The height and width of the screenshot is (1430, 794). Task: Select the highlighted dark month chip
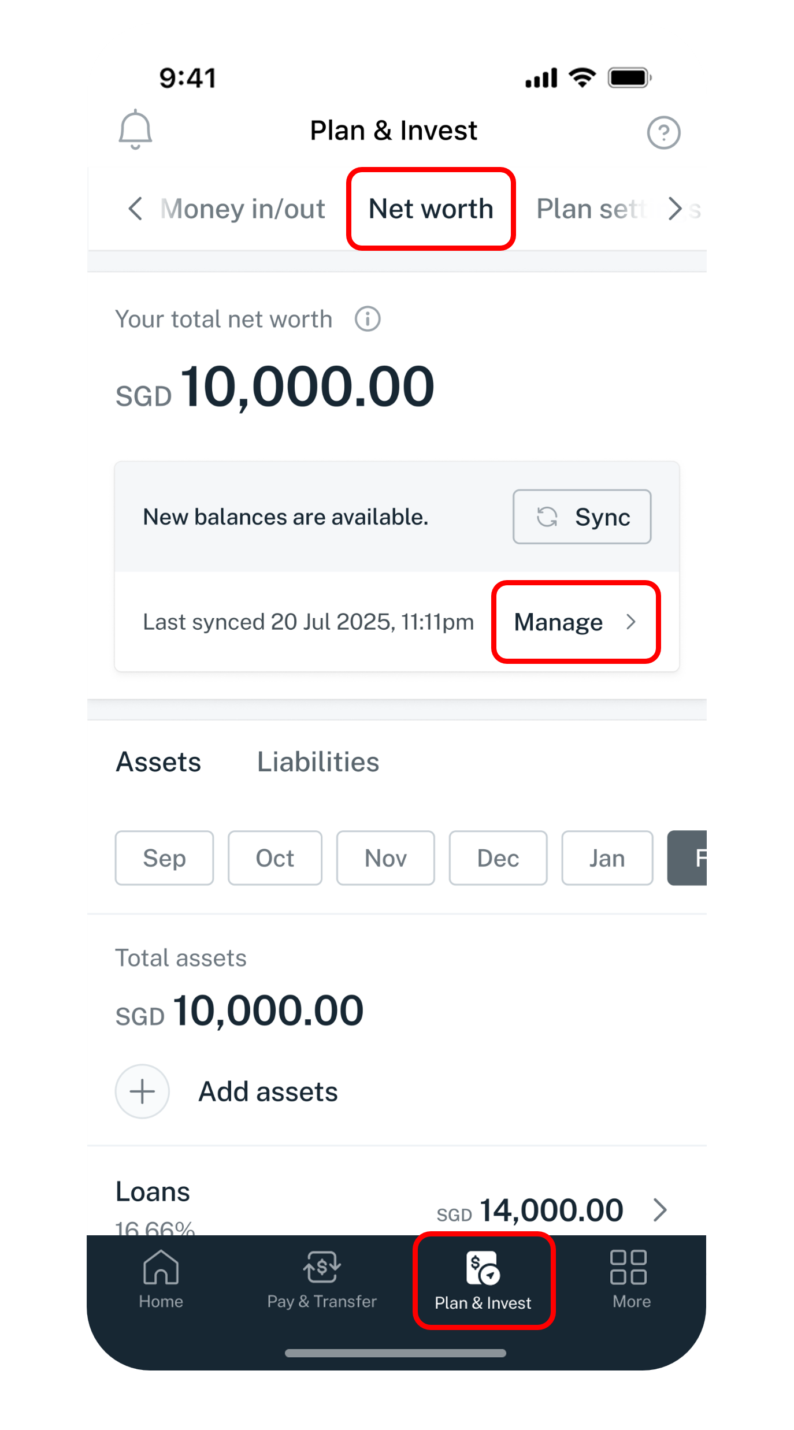pos(687,858)
